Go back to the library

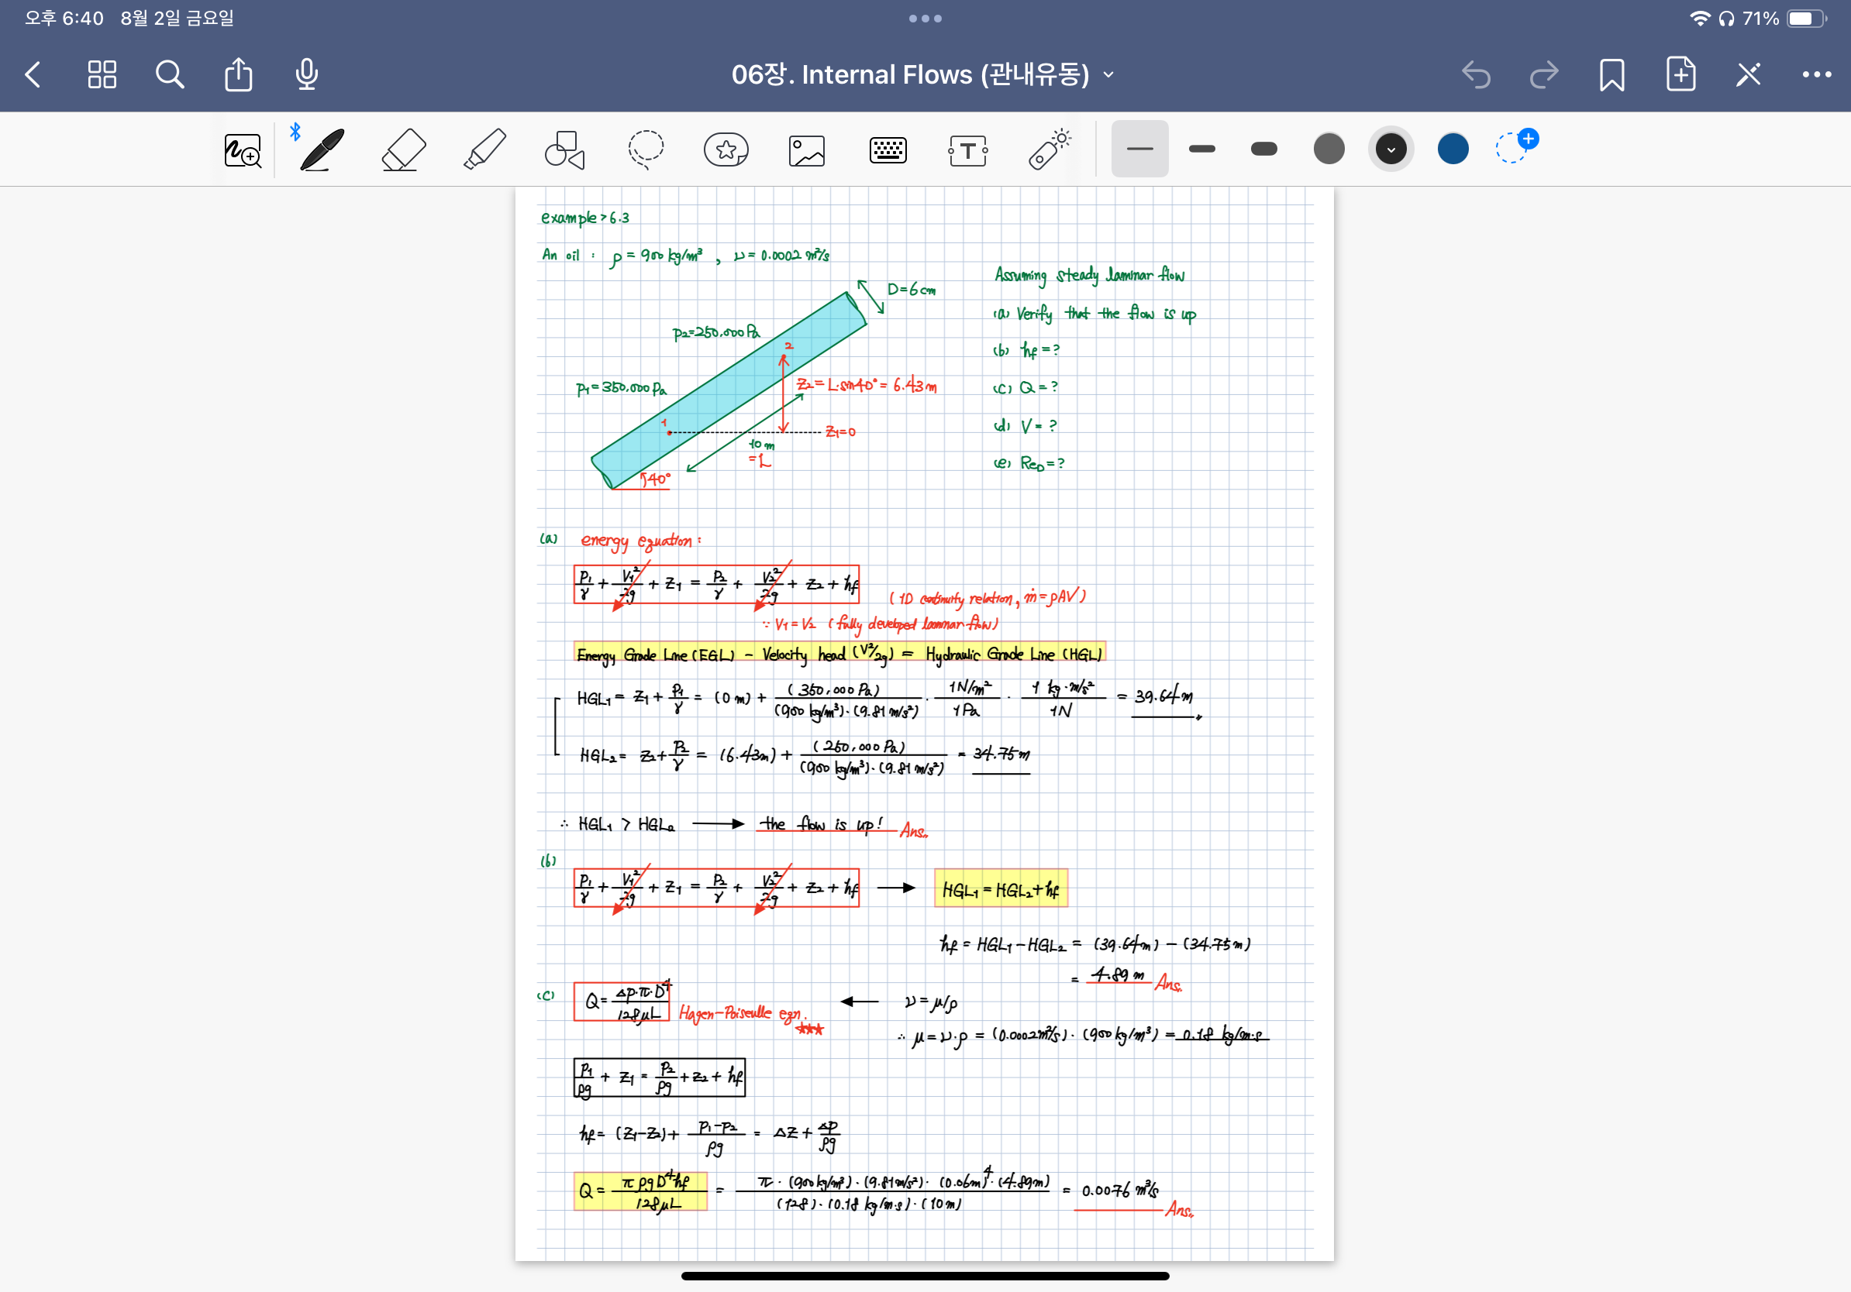coord(33,75)
